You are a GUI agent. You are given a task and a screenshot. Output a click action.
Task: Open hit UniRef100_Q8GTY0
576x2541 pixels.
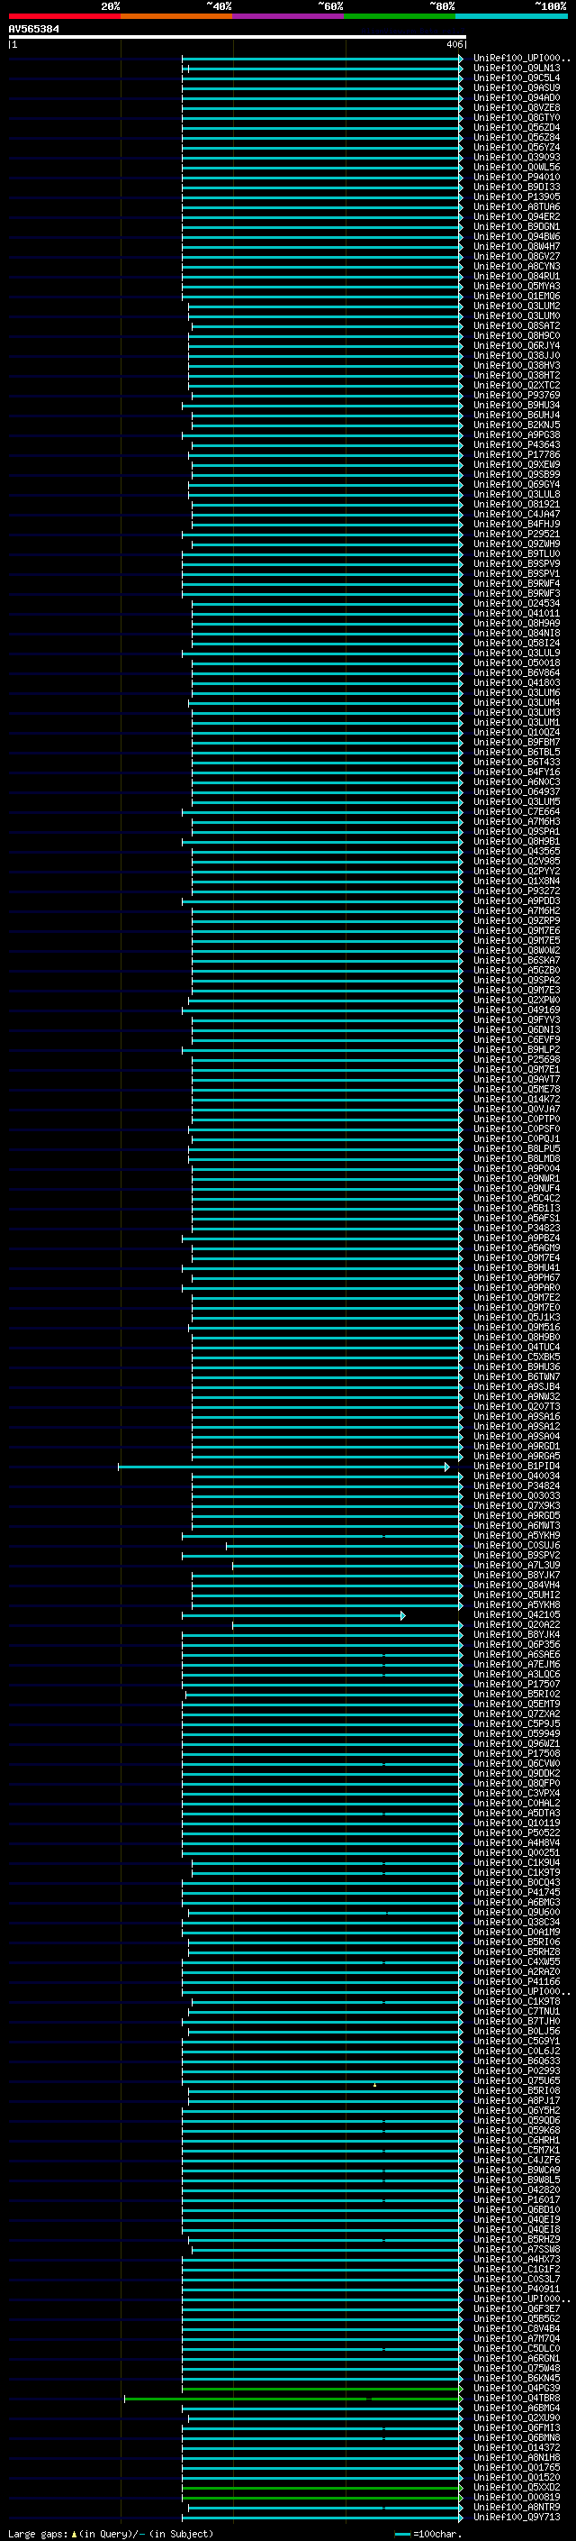pos(516,117)
